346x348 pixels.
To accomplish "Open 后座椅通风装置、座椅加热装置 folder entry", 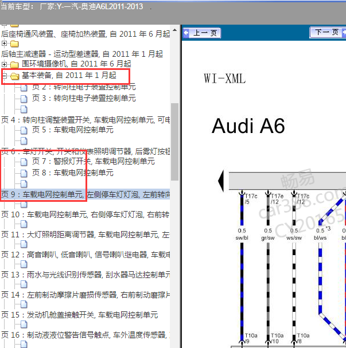I will point(85,34).
